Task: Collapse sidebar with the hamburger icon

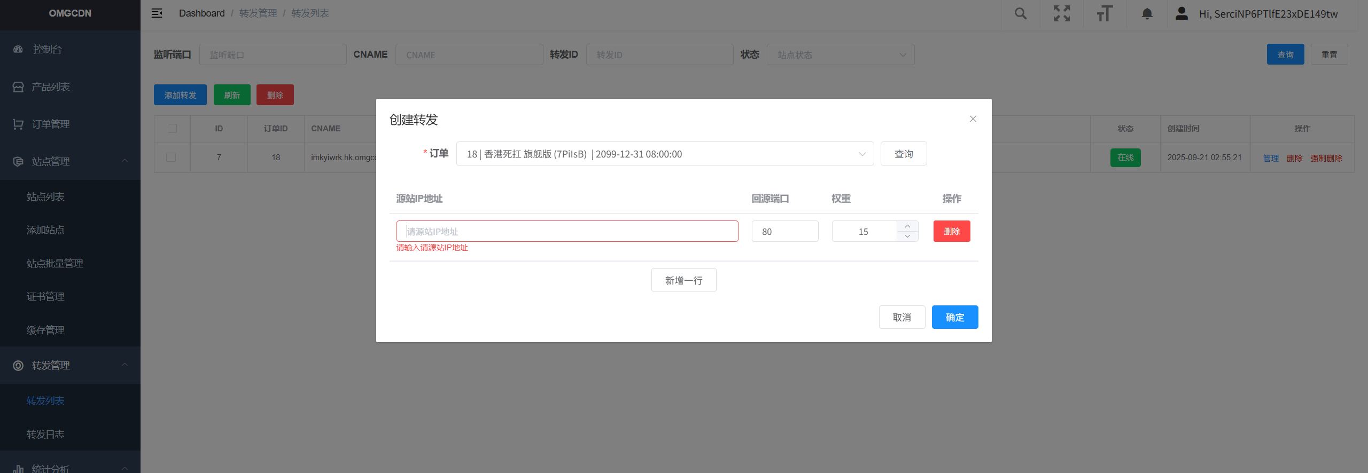Action: 157,13
